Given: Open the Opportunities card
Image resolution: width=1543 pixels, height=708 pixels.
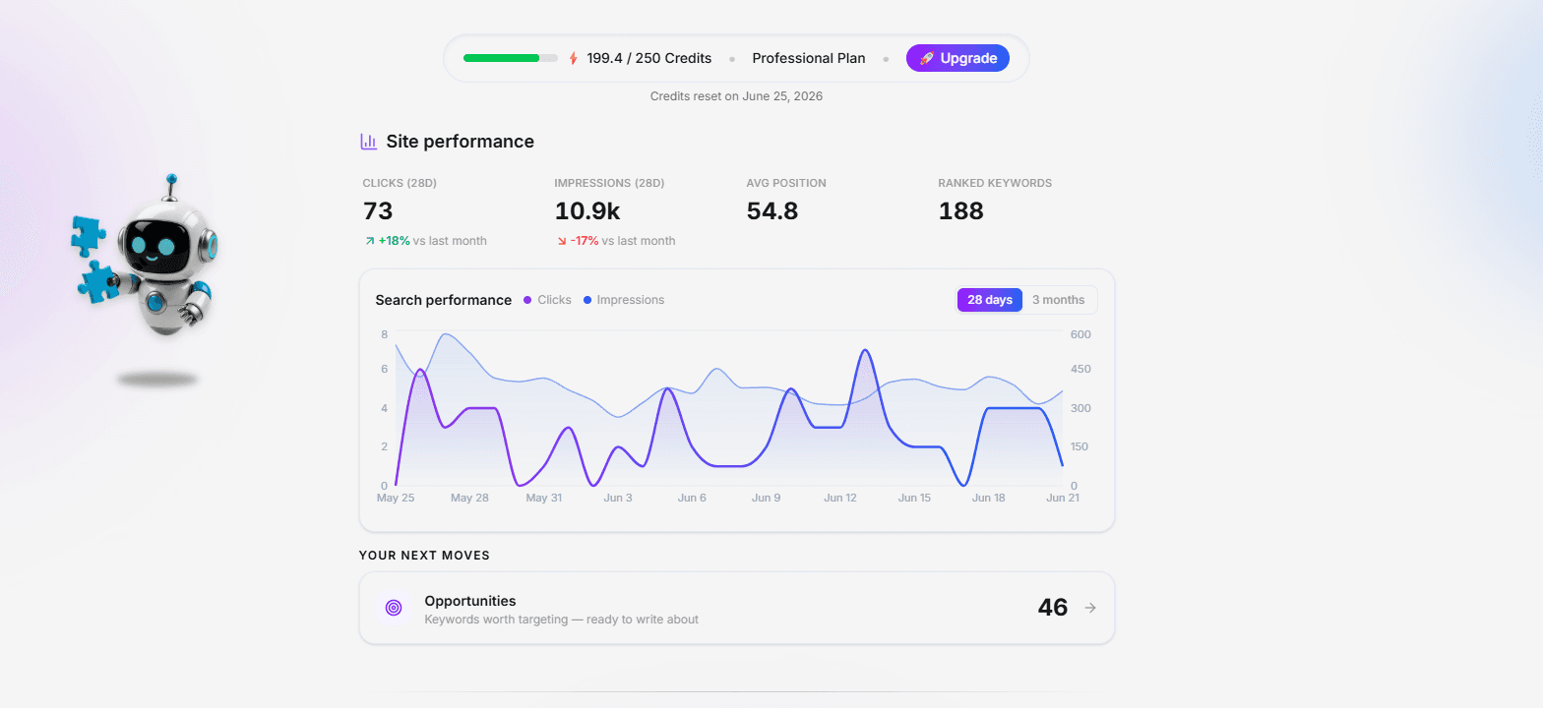Looking at the screenshot, I should [737, 608].
